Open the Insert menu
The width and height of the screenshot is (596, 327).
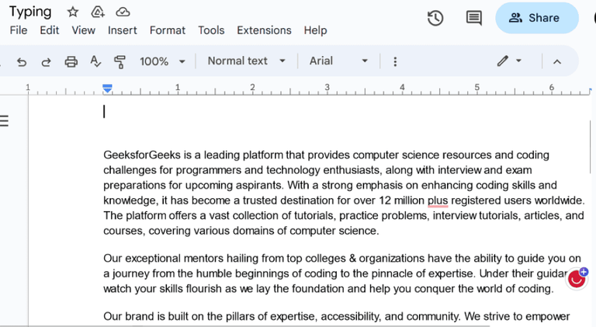[123, 30]
